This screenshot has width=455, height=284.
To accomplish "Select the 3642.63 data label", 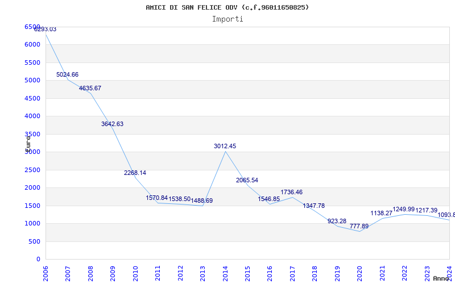I will [x=112, y=124].
